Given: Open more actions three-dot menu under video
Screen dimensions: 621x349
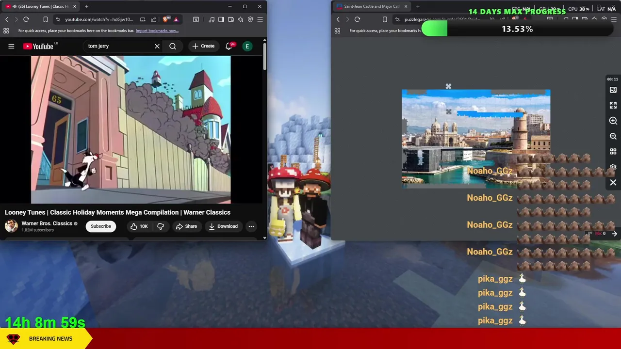Looking at the screenshot, I should [x=251, y=226].
